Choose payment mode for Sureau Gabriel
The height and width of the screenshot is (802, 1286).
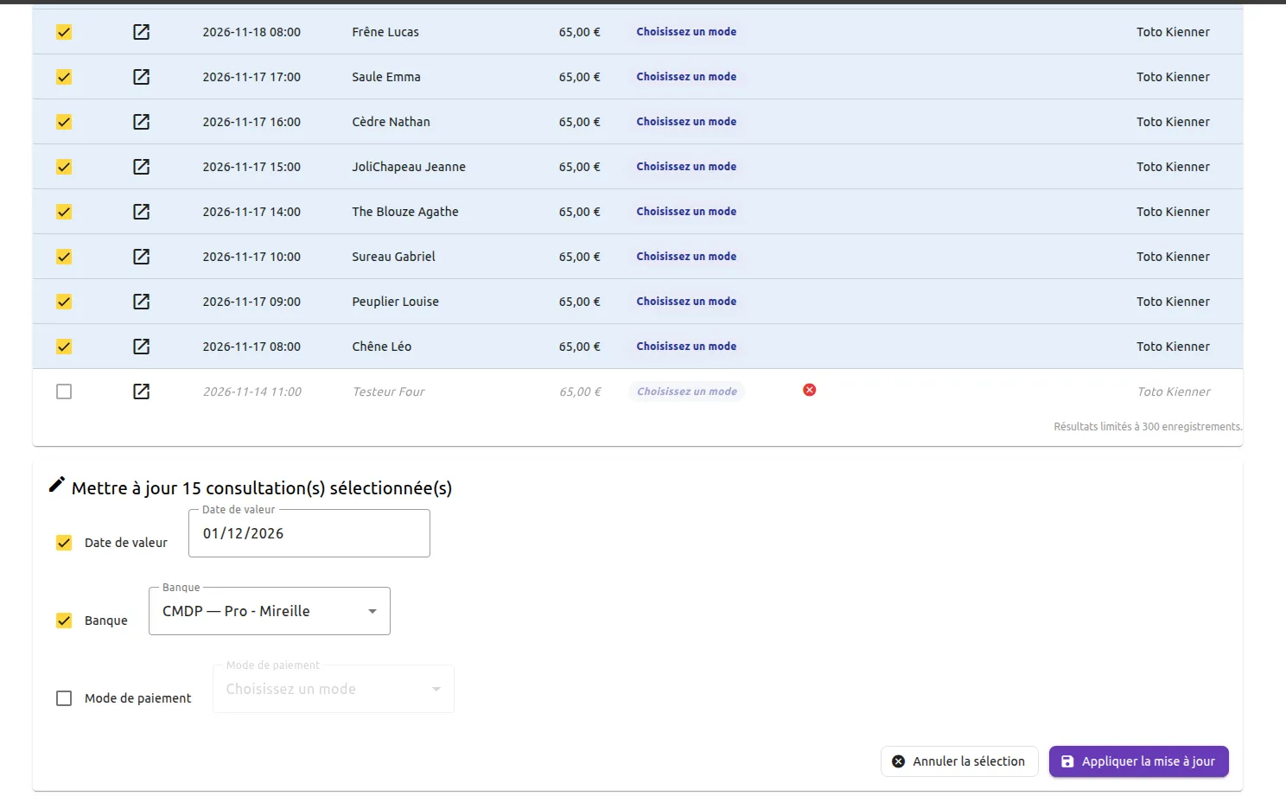click(x=687, y=257)
